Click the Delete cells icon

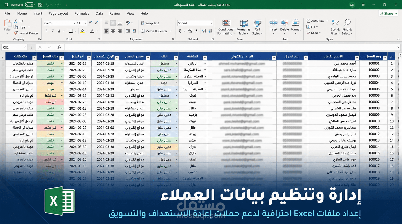[284, 23]
